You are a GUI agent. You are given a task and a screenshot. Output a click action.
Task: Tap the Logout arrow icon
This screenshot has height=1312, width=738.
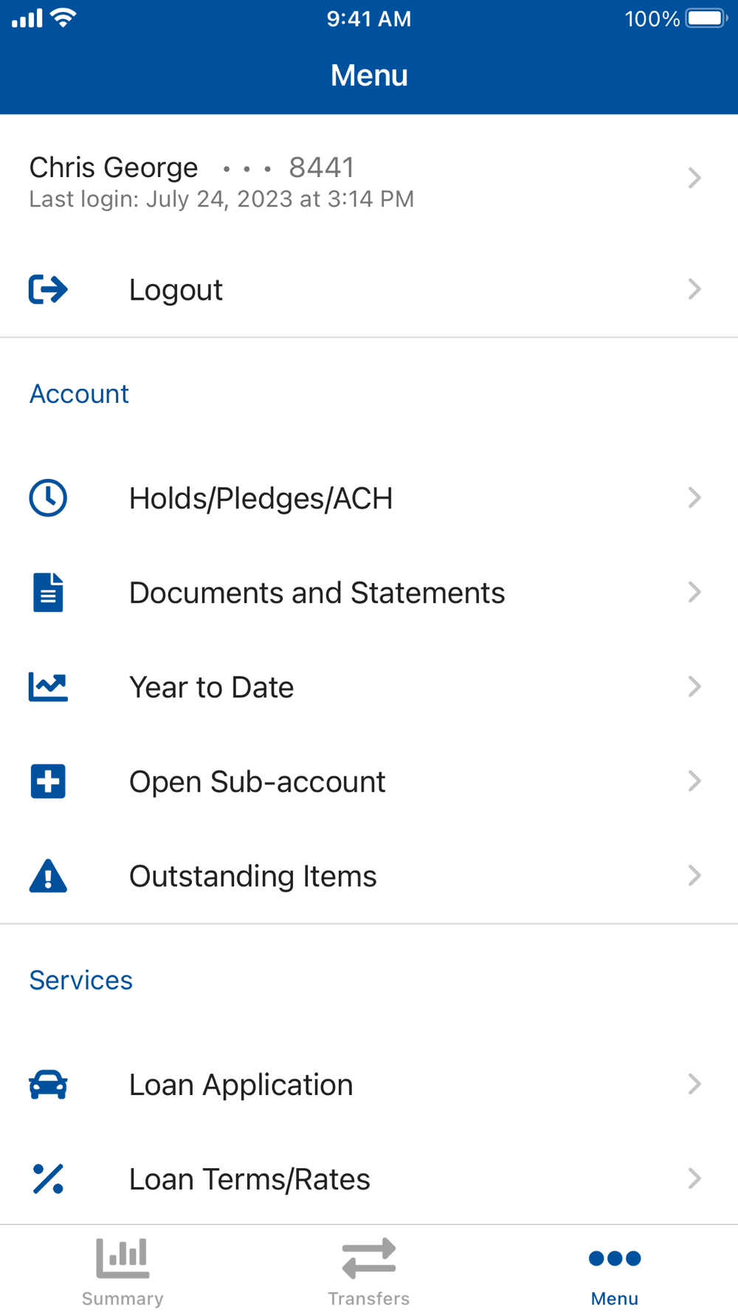tap(48, 289)
